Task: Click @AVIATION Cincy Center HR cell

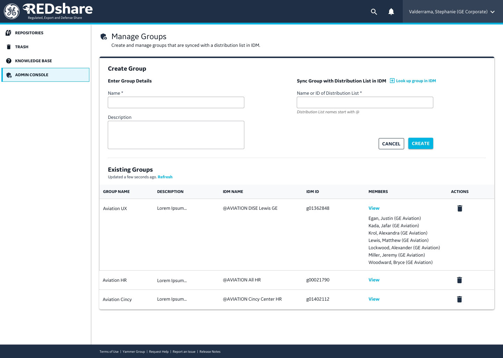Action: pos(252,299)
